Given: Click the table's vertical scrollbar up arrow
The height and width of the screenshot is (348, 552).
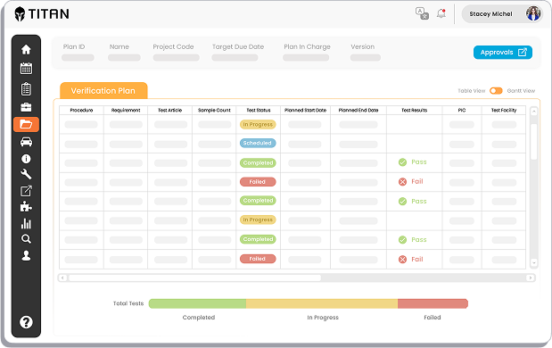Looking at the screenshot, I should tap(533, 112).
